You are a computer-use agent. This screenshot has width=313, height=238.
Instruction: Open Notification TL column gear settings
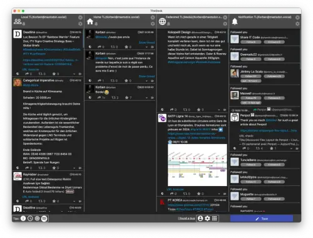coord(297,24)
